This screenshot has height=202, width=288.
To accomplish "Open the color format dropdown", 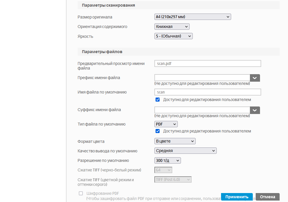I will click(175, 141).
